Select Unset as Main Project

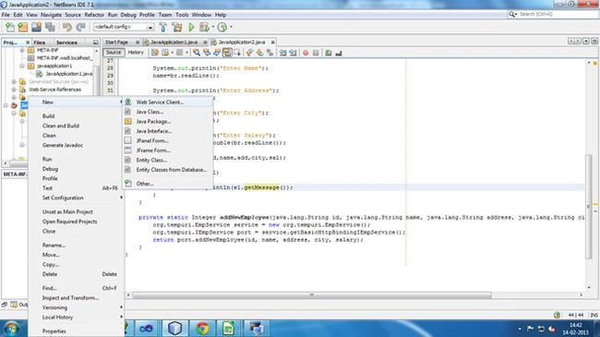tap(76, 211)
